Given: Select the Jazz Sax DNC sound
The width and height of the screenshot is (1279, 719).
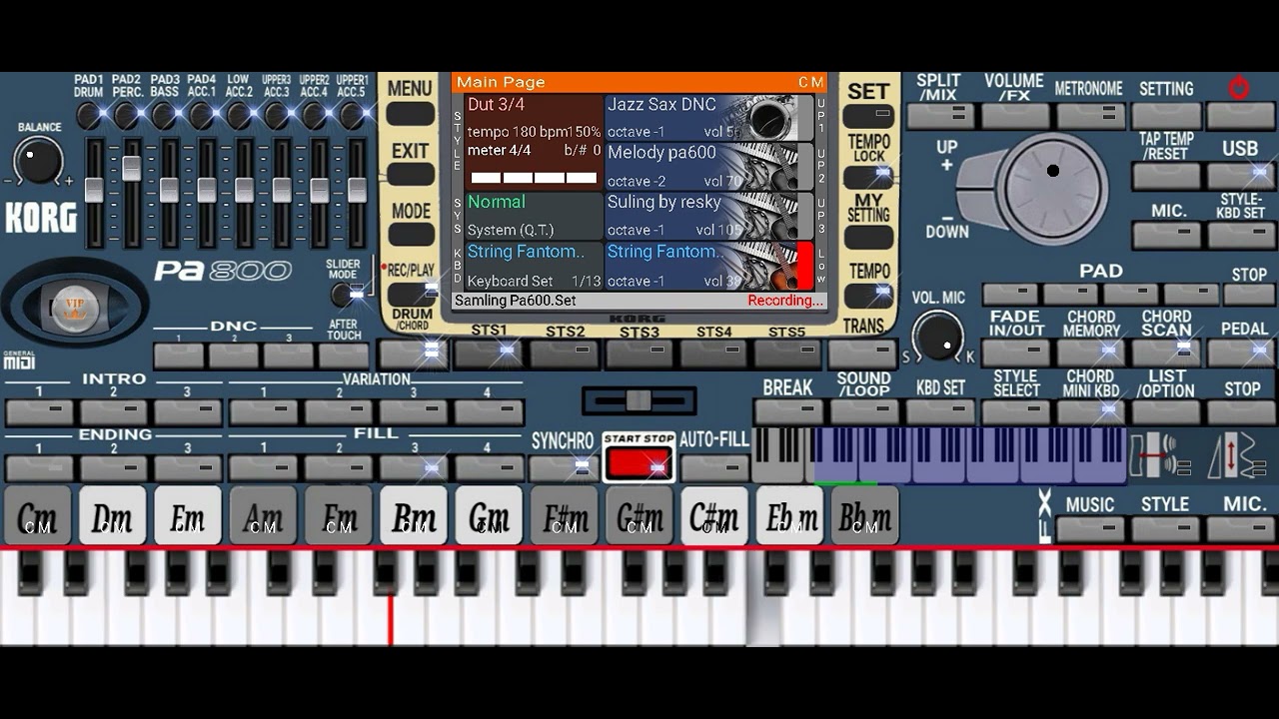Looking at the screenshot, I should click(707, 118).
